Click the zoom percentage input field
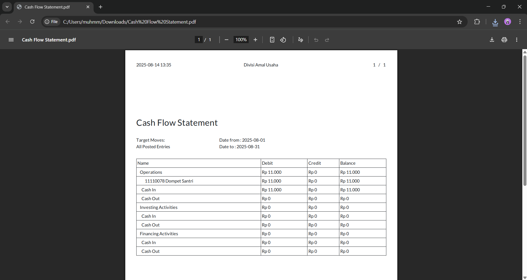527x280 pixels. click(241, 40)
